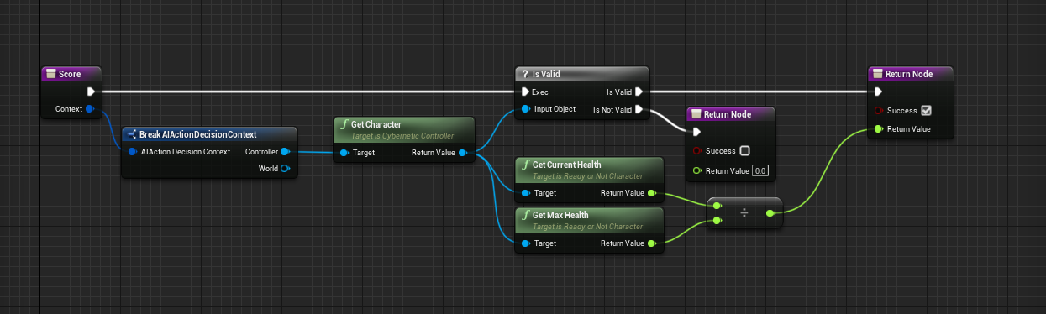Enable Success checkbox on middle Return Node
Viewport: 1046px width, 314px height.
[x=744, y=151]
